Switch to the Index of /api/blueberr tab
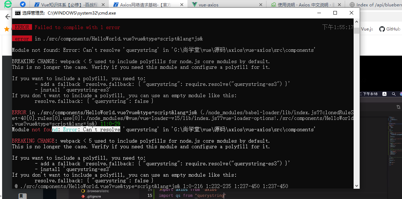 (x=374, y=5)
